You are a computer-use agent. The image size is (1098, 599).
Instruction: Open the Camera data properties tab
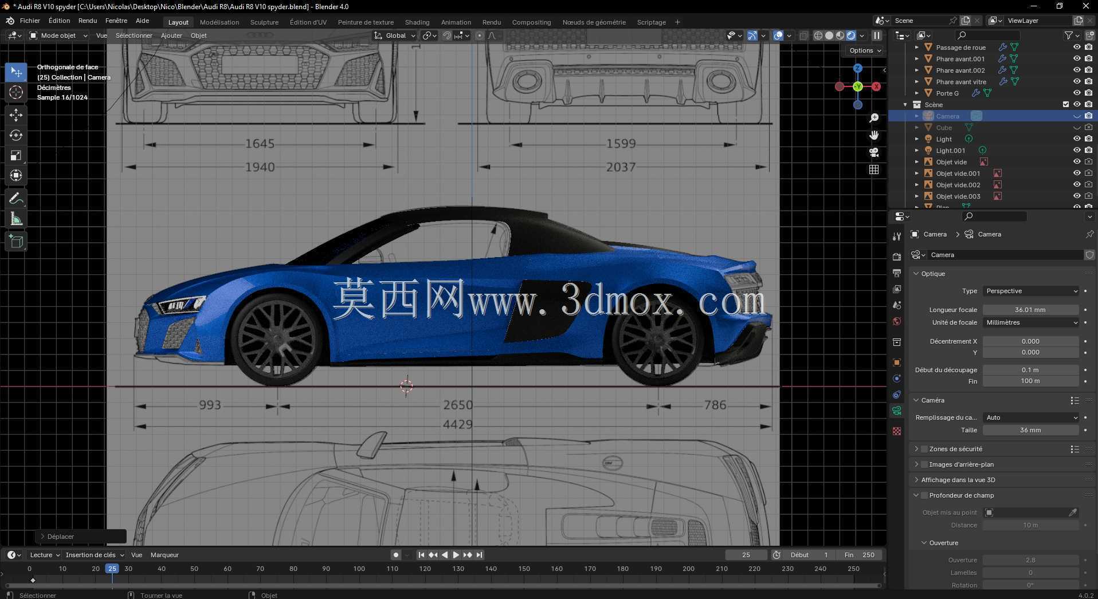pos(897,411)
